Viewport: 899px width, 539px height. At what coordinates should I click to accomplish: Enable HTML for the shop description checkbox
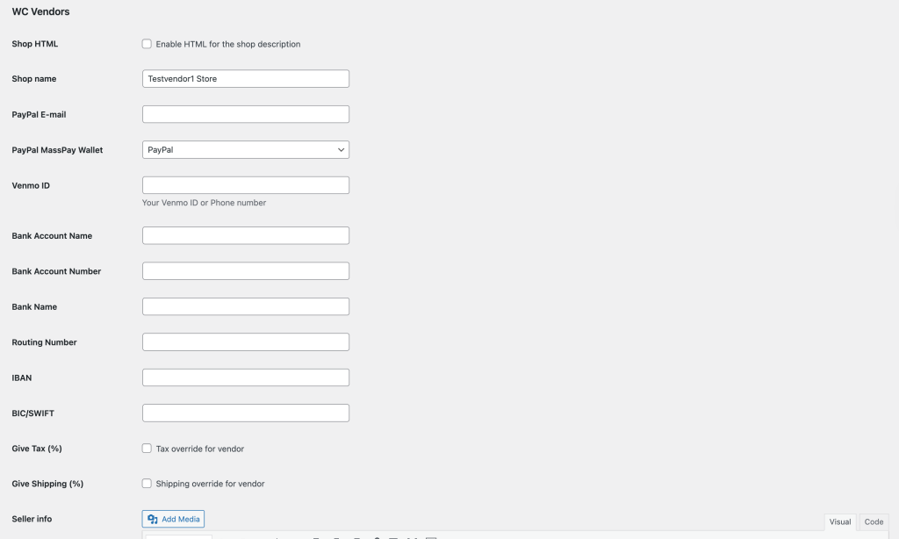[x=147, y=44]
